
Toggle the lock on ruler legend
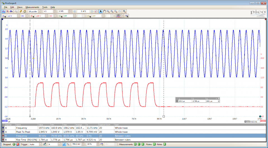[x=219, y=101]
